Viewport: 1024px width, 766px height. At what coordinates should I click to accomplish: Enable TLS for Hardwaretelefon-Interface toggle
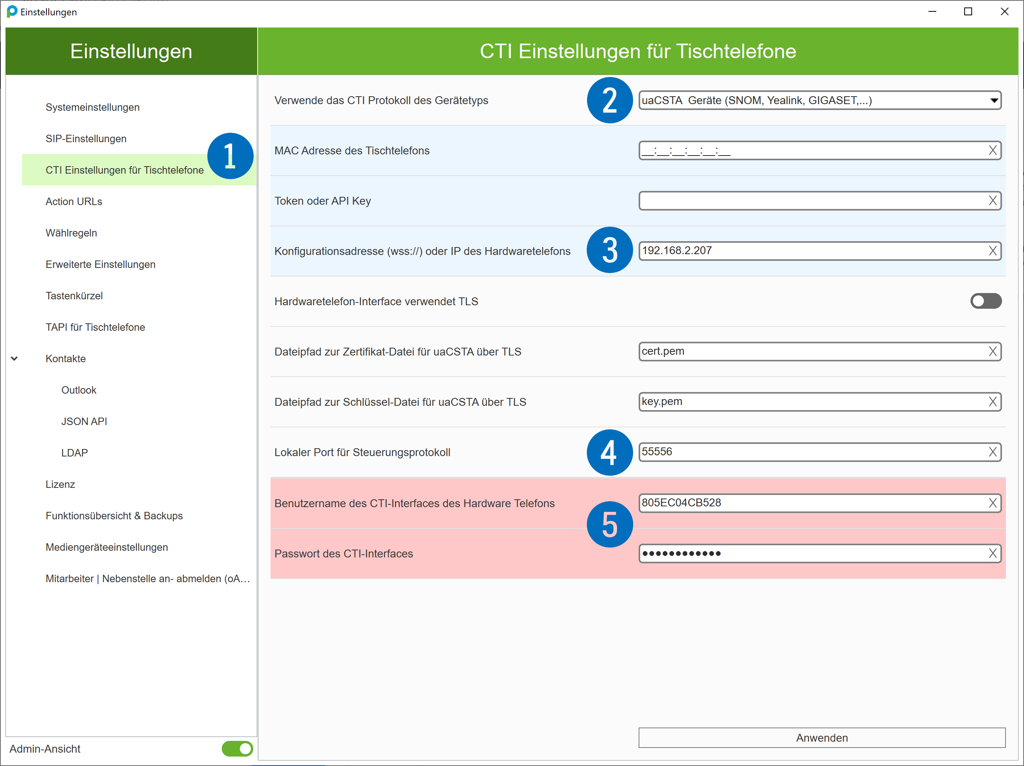point(985,301)
